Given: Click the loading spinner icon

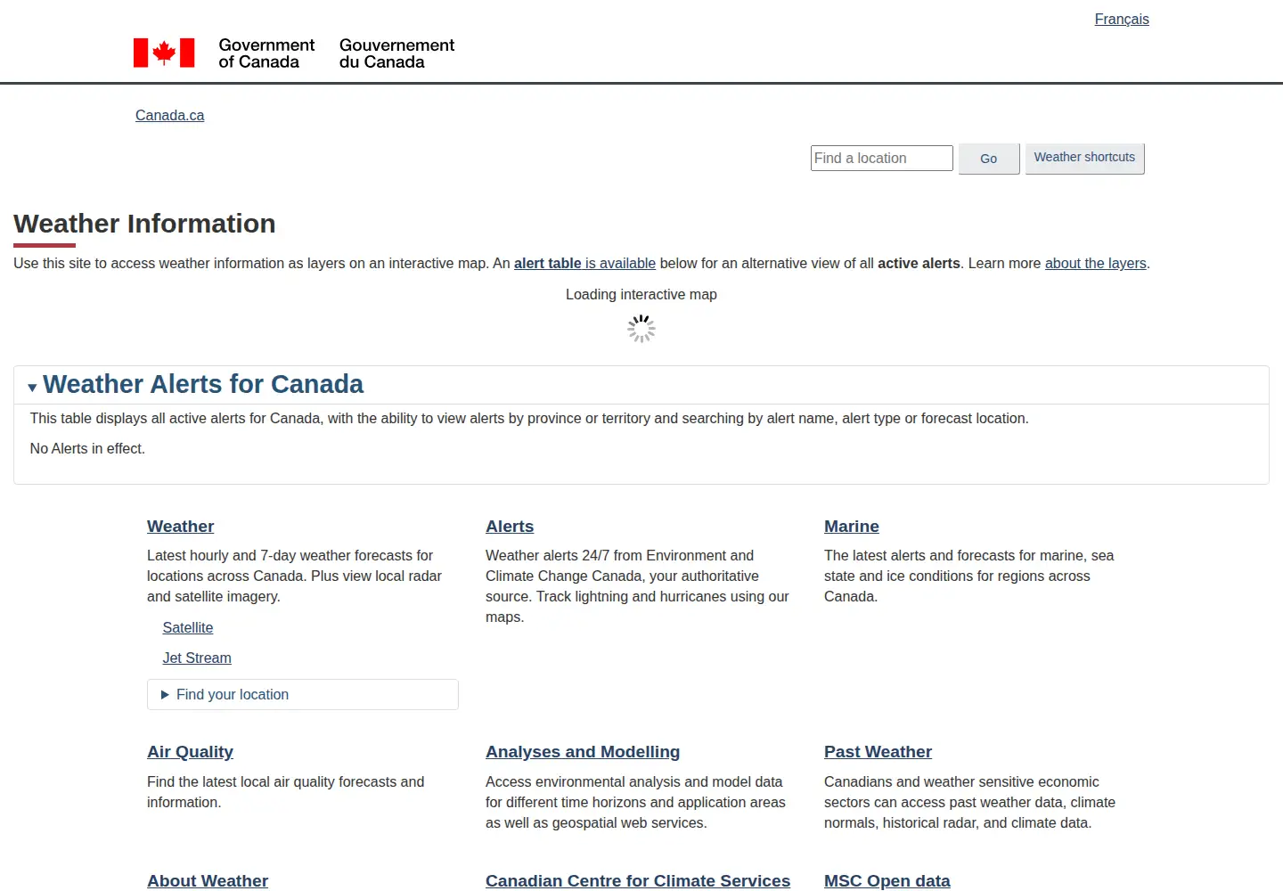Looking at the screenshot, I should click(x=641, y=329).
